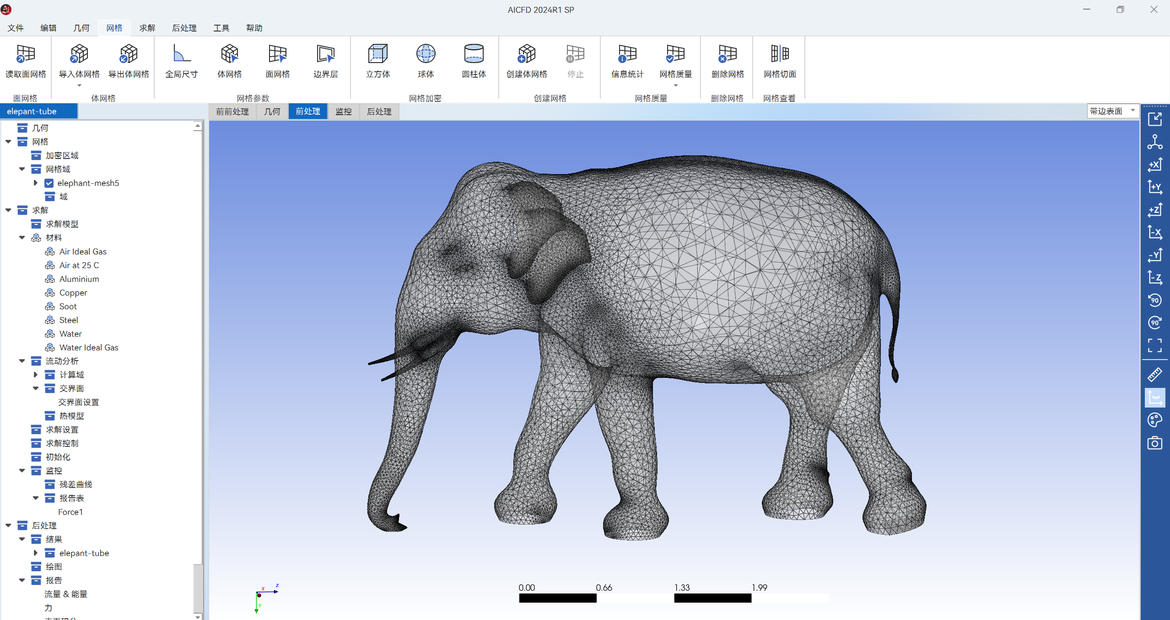1170x620 pixels.
Task: Click the 读取面网格 read surface mesh icon
Action: pyautogui.click(x=26, y=54)
